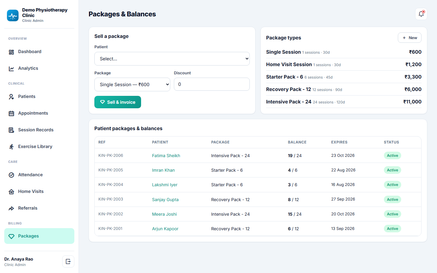Open patient Meera Joshi
Image resolution: width=437 pixels, height=273 pixels.
[164, 214]
